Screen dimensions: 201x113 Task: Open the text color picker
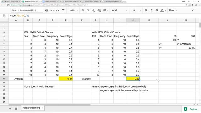pos(162,10)
